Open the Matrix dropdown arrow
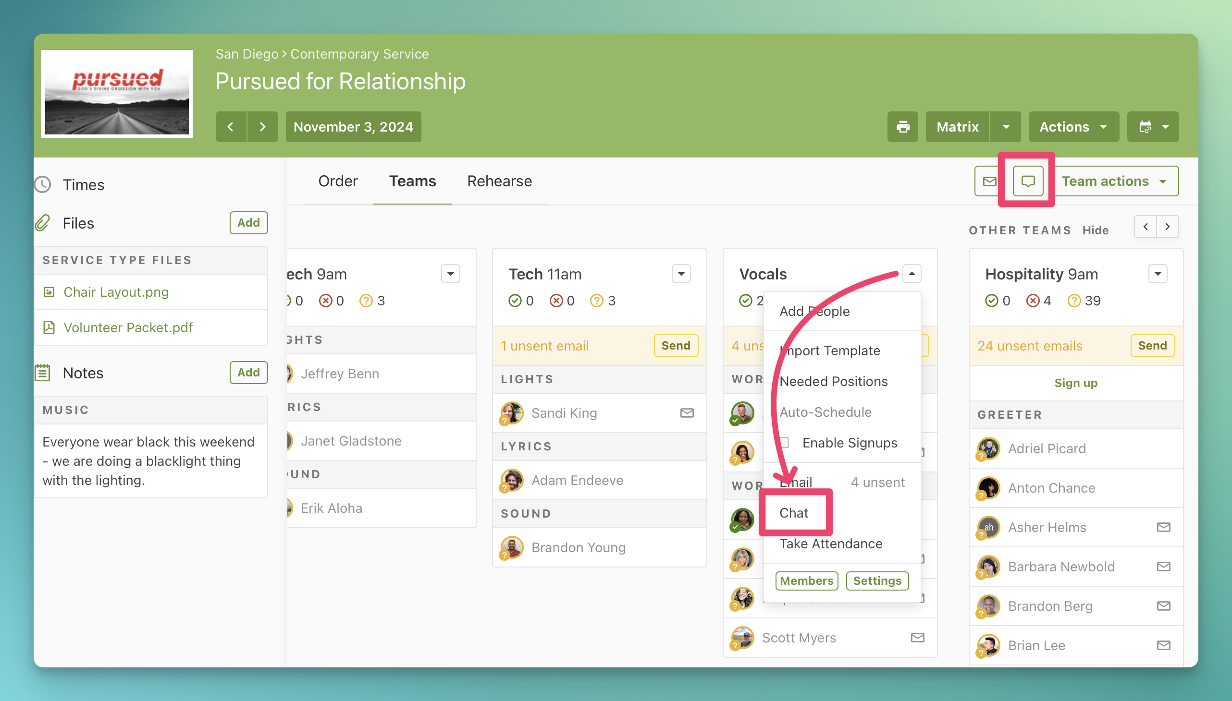This screenshot has height=701, width=1232. tap(1006, 127)
